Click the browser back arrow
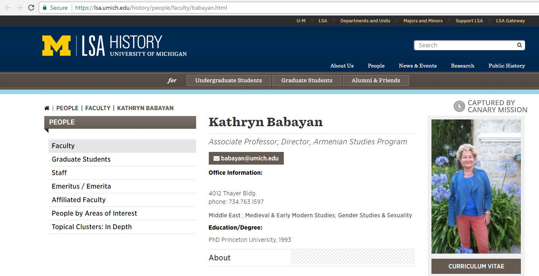This screenshot has width=539, height=276. pos(7,7)
